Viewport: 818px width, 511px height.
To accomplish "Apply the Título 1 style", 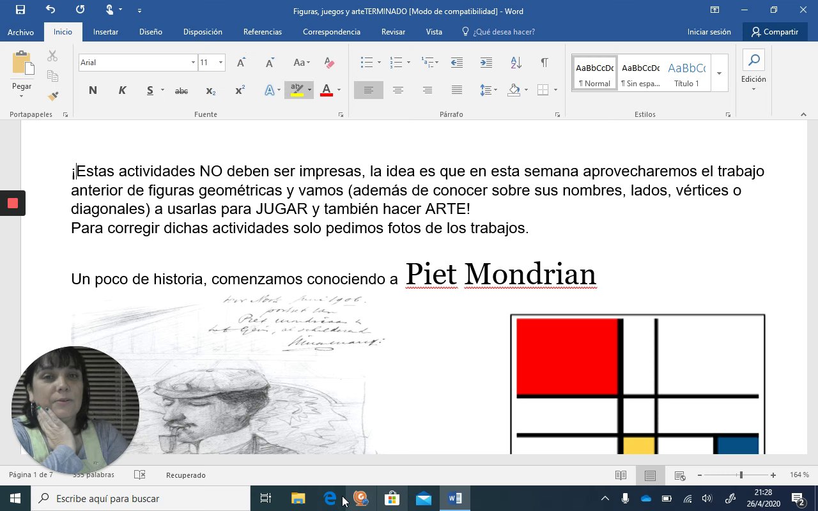I will click(x=686, y=73).
